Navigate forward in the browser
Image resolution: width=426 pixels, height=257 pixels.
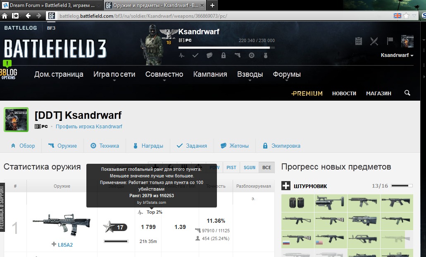pos(39,16)
